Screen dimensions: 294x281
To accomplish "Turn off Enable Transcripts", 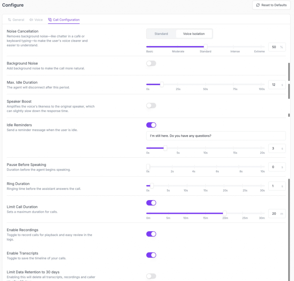I will click(x=151, y=255).
